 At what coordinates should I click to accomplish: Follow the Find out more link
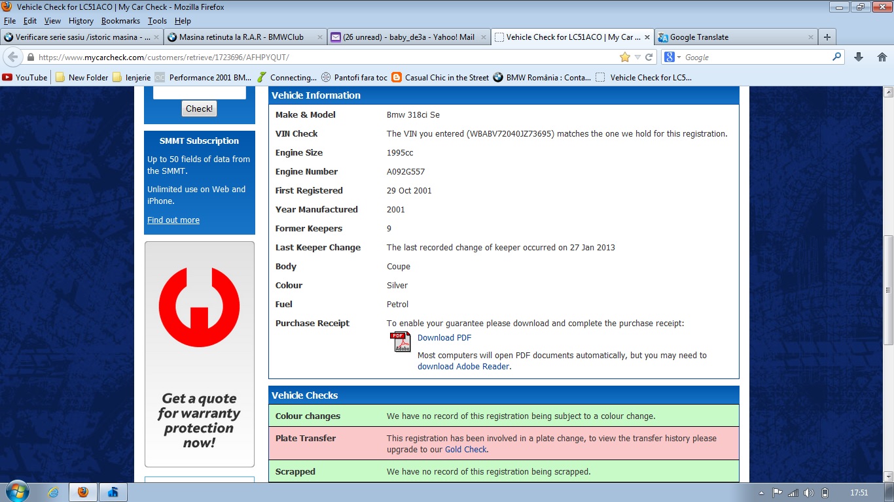click(173, 220)
